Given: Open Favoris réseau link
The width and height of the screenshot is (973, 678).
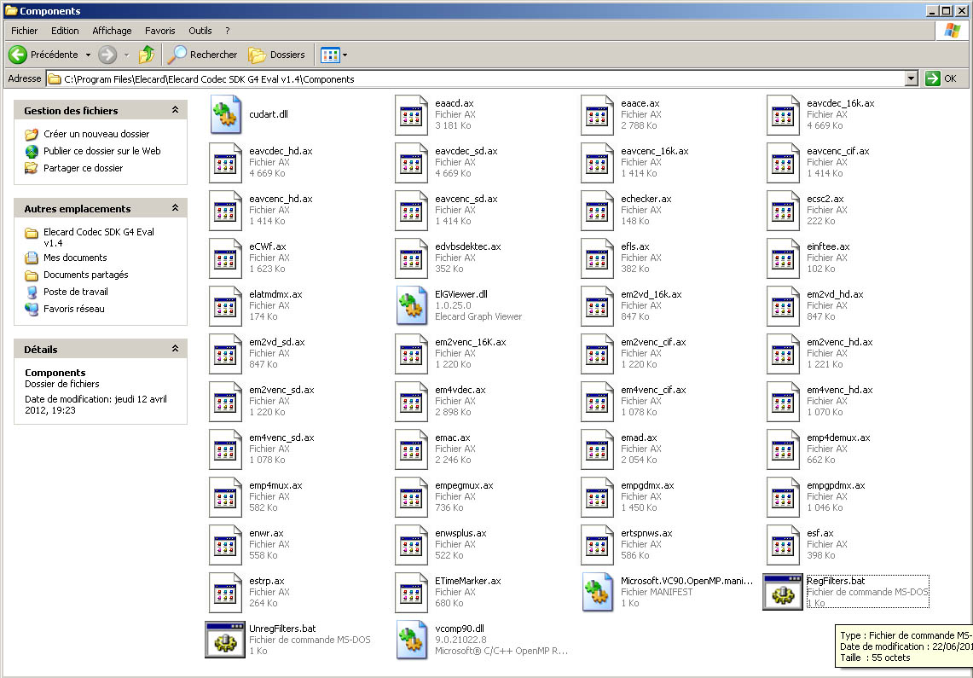Looking at the screenshot, I should point(74,309).
